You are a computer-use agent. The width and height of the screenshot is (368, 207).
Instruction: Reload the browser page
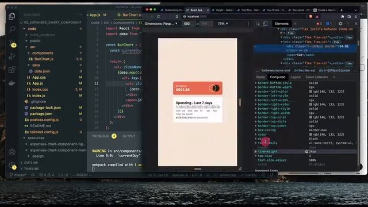[159, 17]
